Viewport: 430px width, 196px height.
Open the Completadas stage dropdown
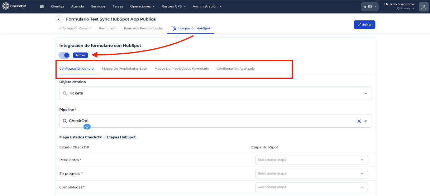[x=311, y=187]
